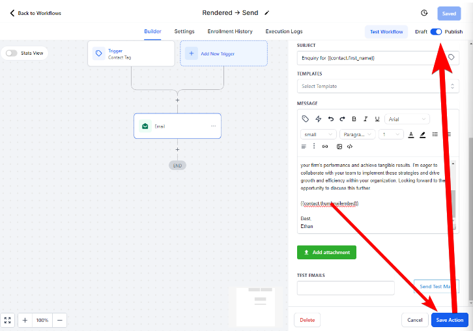The width and height of the screenshot is (473, 331).
Task: Insert custom value tag in Subject
Action: point(451,57)
